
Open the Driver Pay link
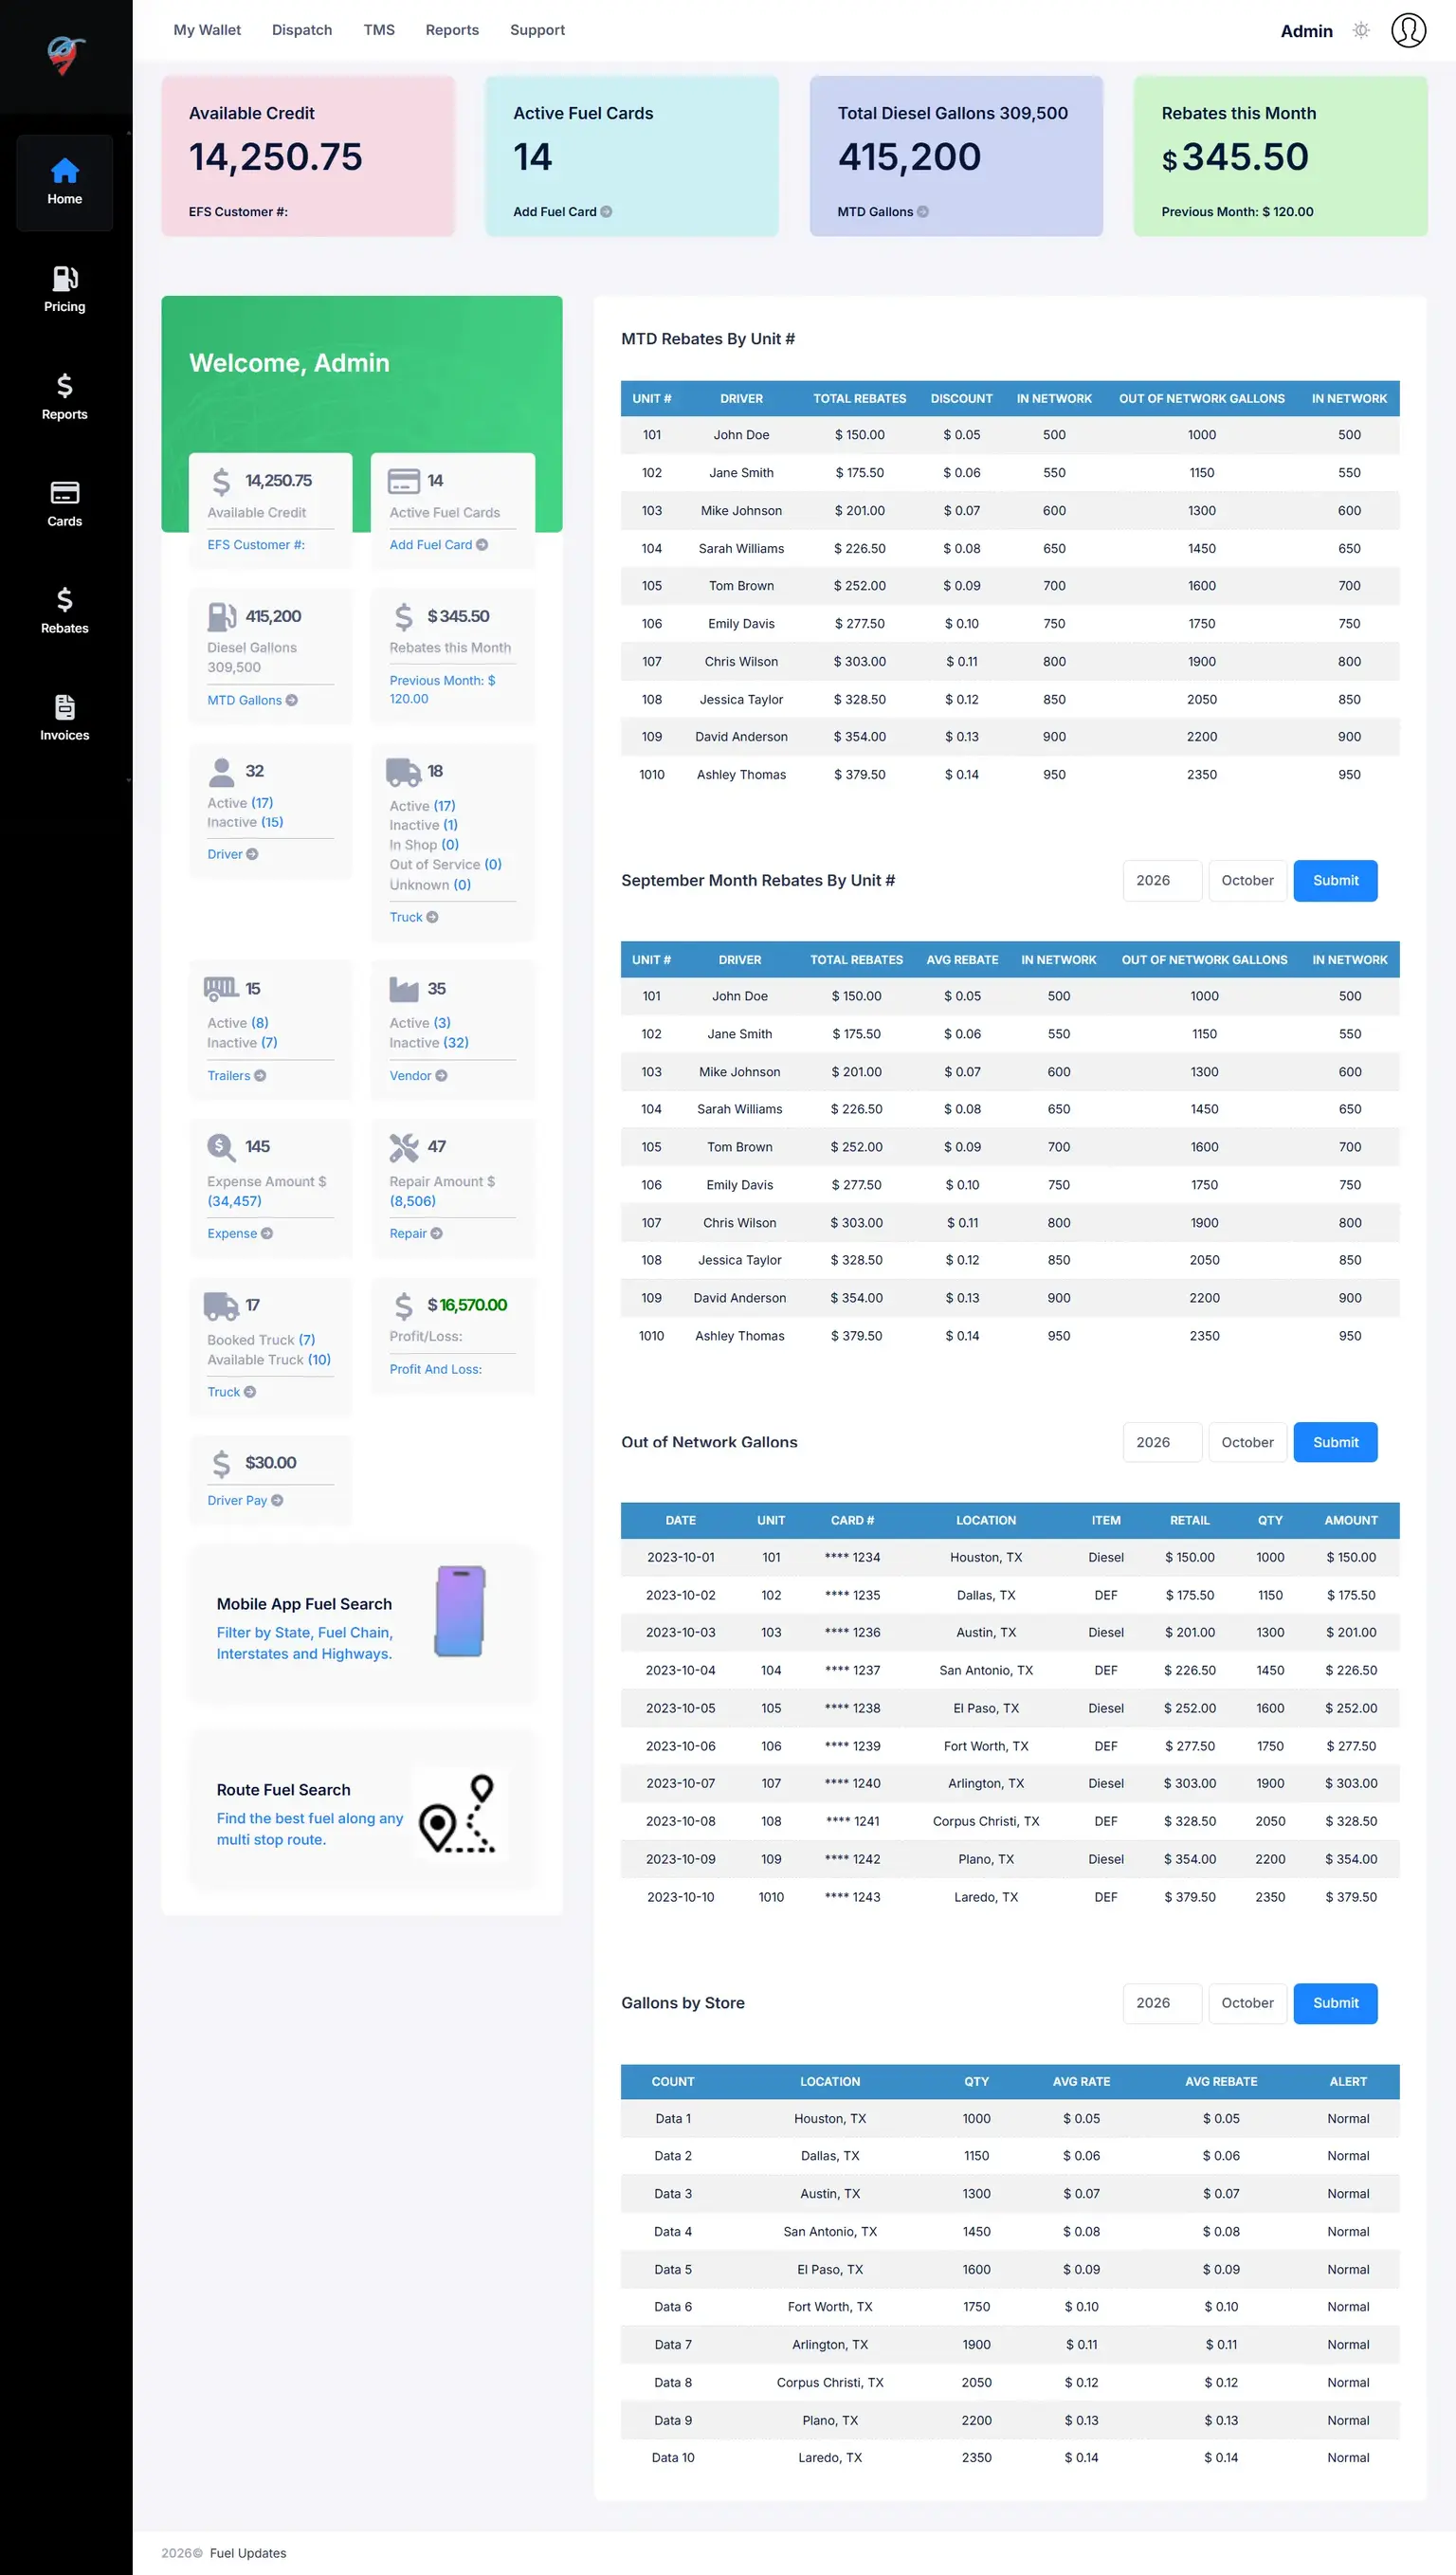245,1500
